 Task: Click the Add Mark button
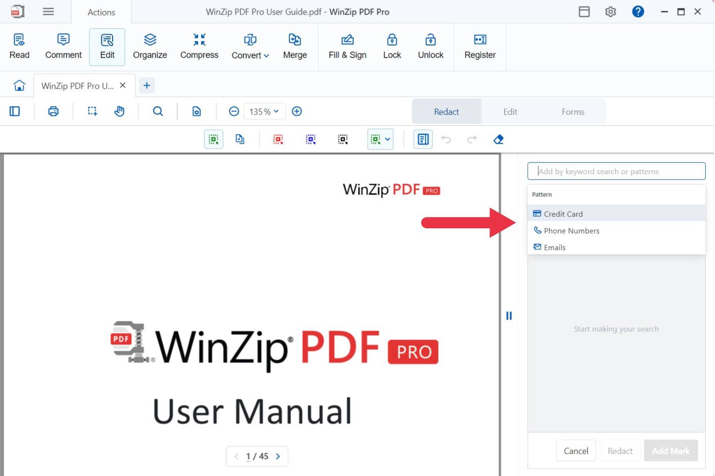tap(670, 450)
